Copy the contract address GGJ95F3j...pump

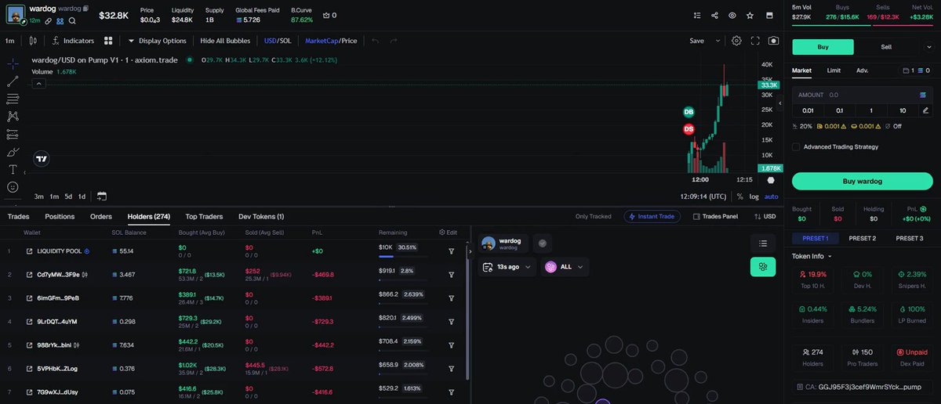(862, 386)
